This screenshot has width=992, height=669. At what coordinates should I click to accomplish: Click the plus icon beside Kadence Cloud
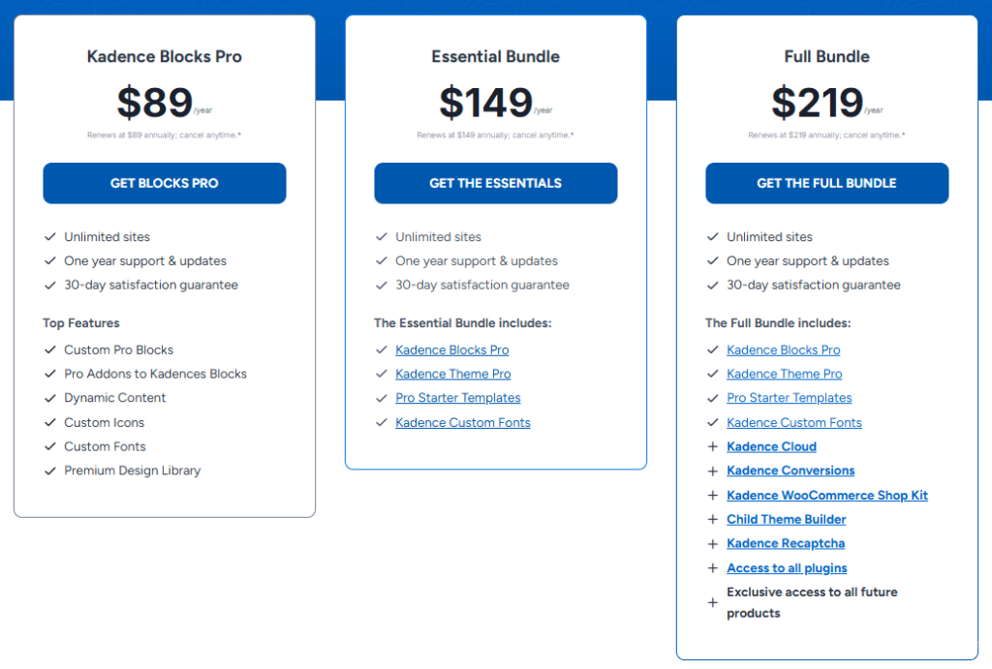pyautogui.click(x=713, y=447)
